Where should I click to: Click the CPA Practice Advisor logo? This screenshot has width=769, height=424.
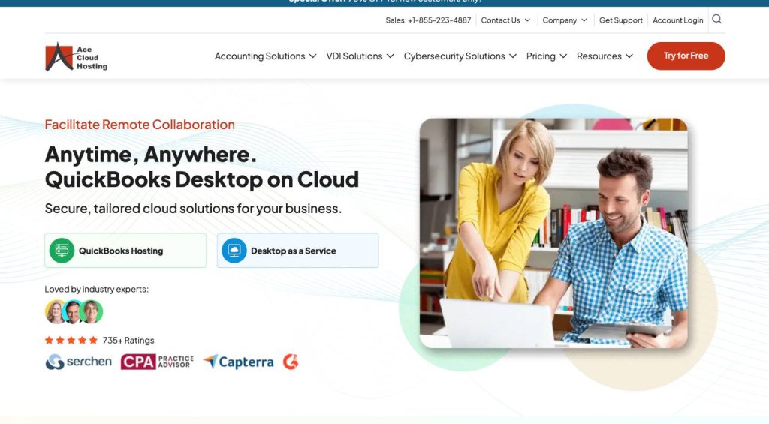pos(157,362)
